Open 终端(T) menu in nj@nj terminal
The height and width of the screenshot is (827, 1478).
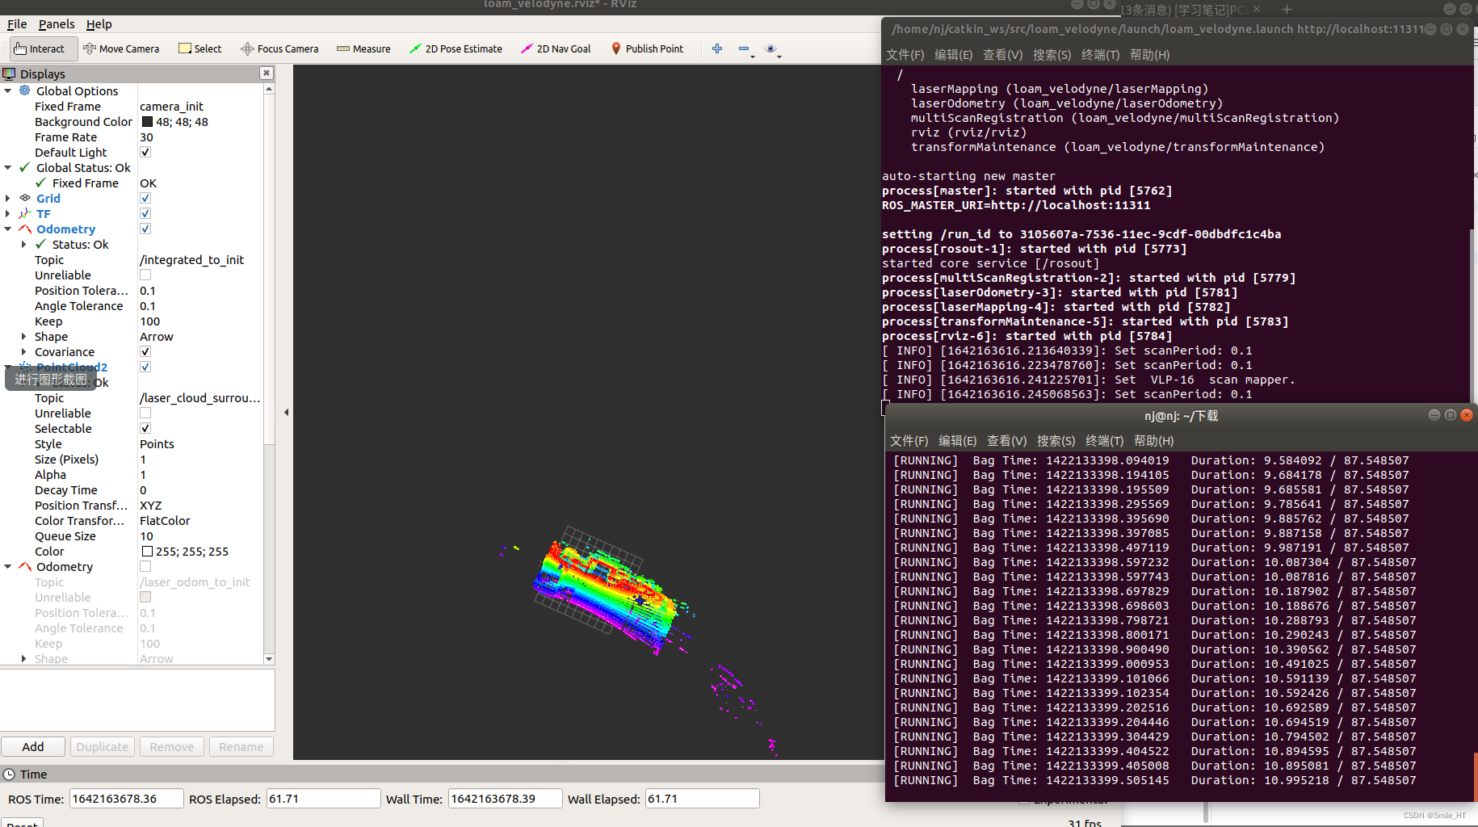pyautogui.click(x=1104, y=441)
